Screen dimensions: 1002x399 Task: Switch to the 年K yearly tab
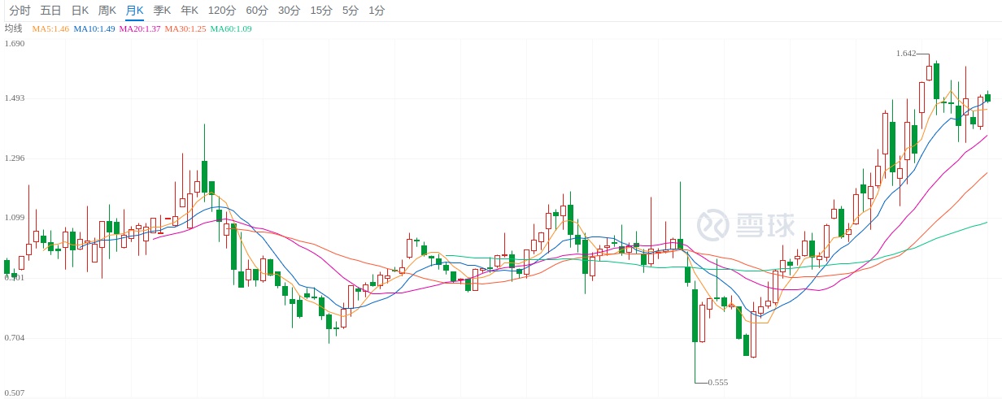click(190, 11)
